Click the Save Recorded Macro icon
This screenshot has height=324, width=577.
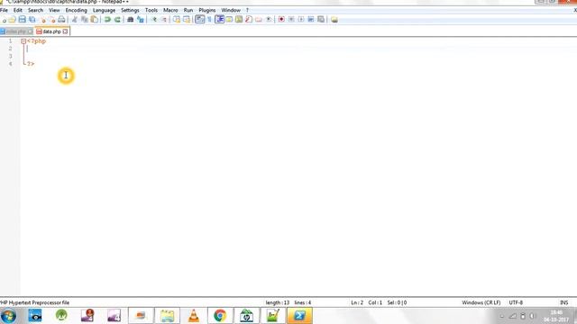pyautogui.click(x=321, y=20)
